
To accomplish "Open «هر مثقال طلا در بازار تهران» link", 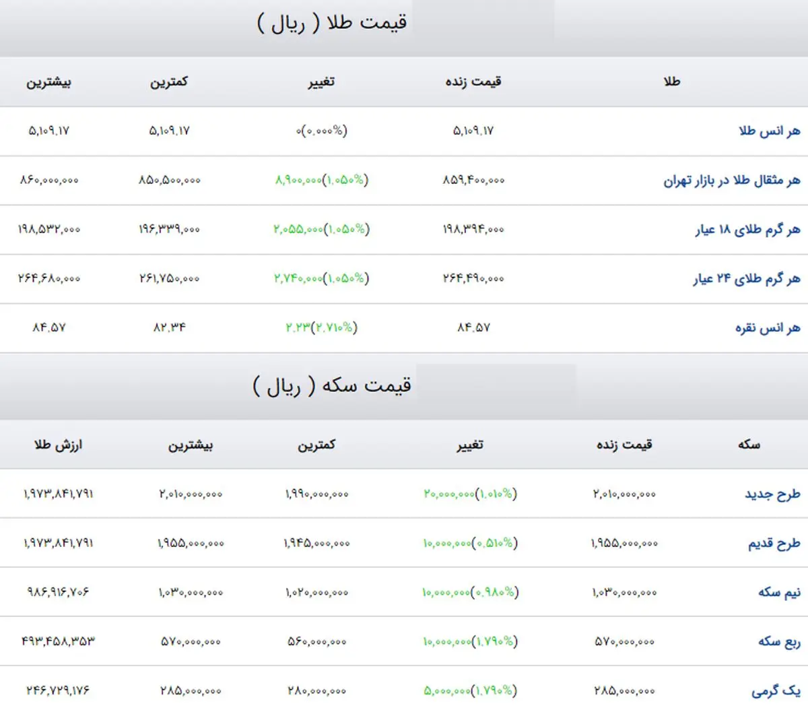I will [x=732, y=181].
